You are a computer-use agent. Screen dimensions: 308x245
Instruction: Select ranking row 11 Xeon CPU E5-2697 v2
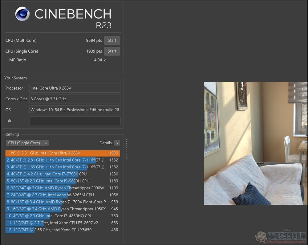tap(63, 223)
